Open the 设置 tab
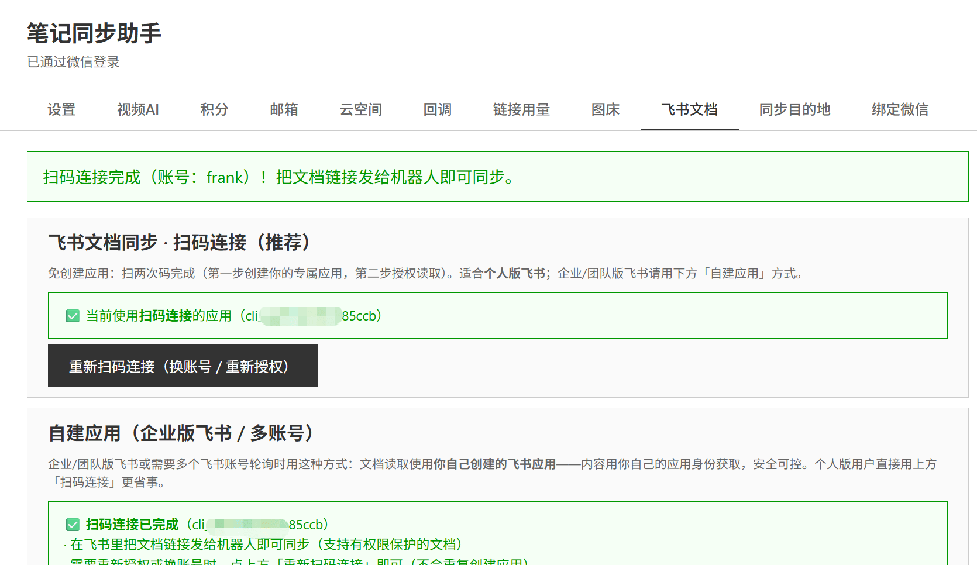 click(61, 109)
